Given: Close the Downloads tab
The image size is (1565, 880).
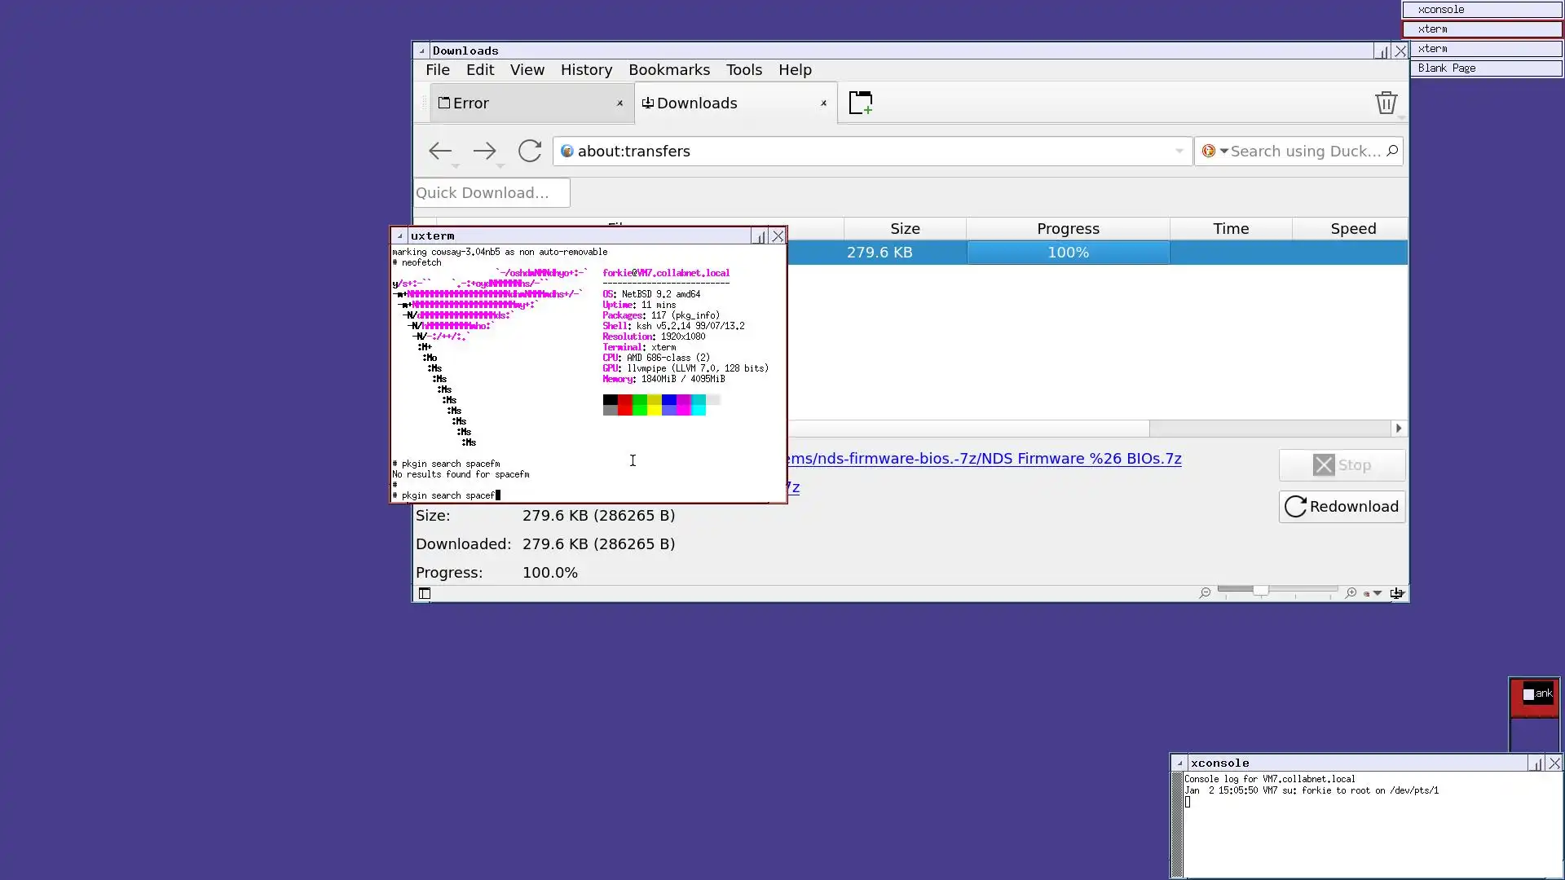Looking at the screenshot, I should 823,103.
